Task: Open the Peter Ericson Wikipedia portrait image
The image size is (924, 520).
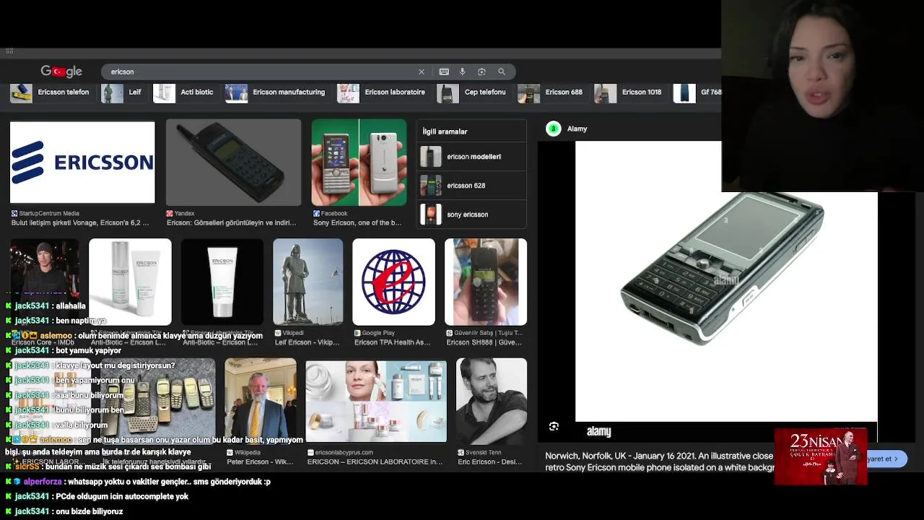Action: point(261,400)
